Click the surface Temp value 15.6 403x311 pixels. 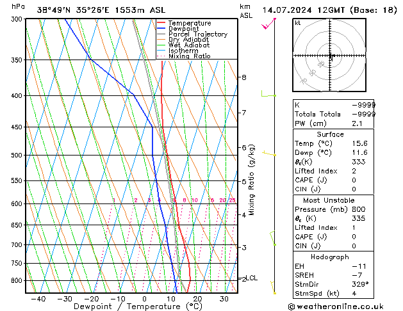pos(360,143)
